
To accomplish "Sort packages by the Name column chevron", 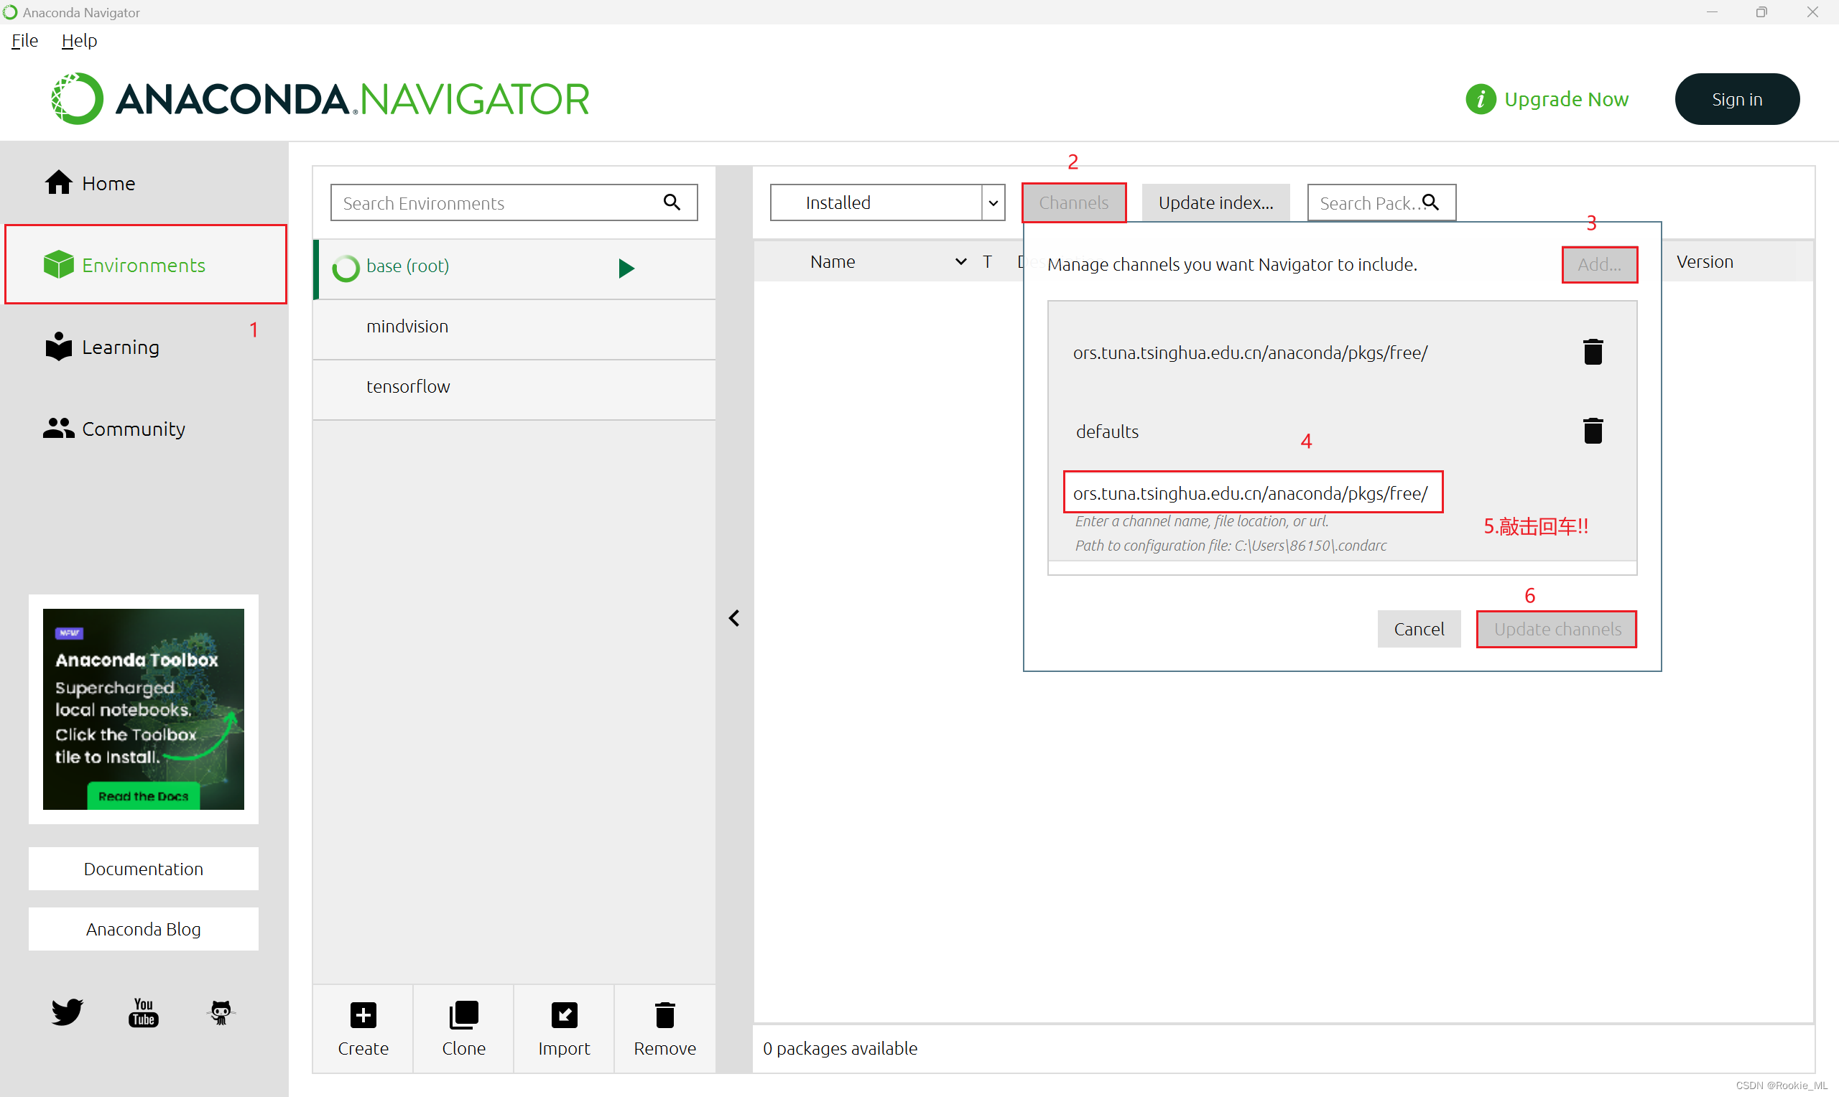I will pos(960,261).
